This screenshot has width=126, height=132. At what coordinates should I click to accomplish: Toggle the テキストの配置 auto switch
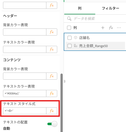pos(52,124)
